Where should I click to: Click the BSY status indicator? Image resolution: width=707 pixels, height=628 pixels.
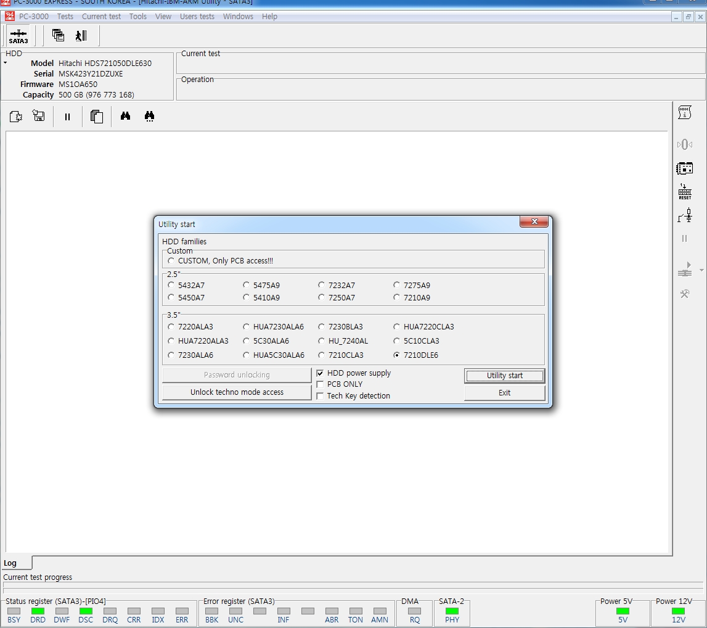[x=14, y=611]
